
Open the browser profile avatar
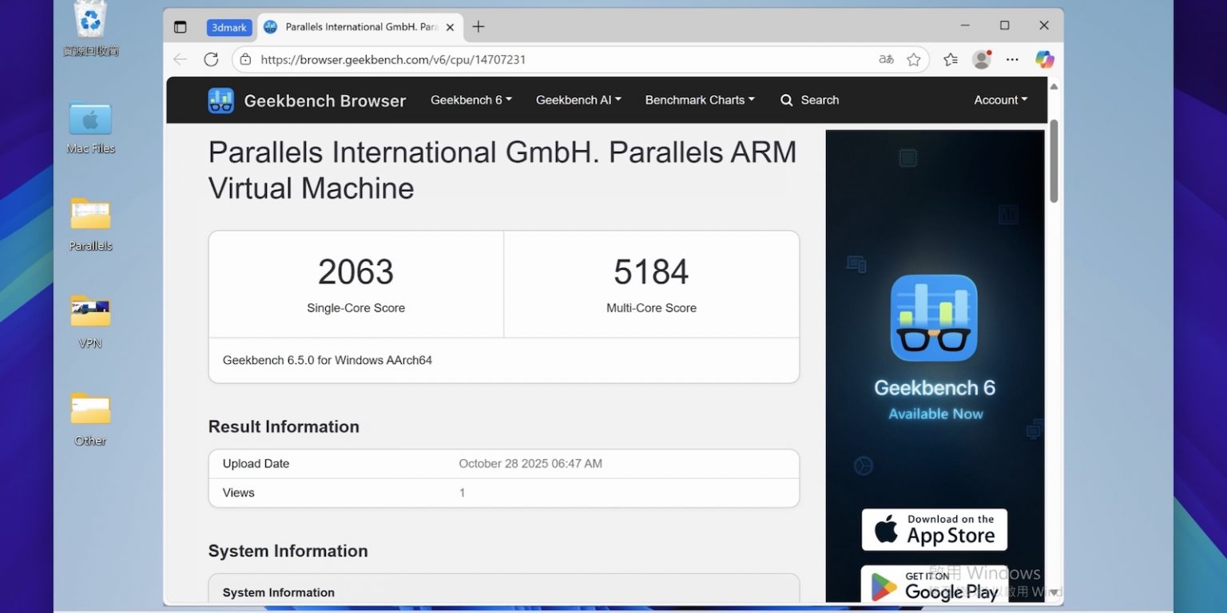click(981, 60)
